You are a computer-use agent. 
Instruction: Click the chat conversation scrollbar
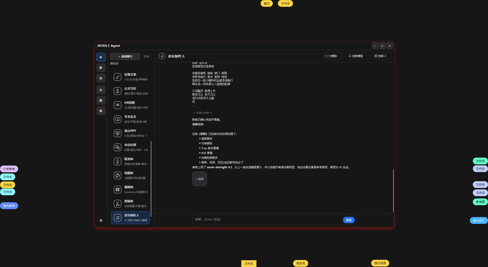[x=393, y=190]
